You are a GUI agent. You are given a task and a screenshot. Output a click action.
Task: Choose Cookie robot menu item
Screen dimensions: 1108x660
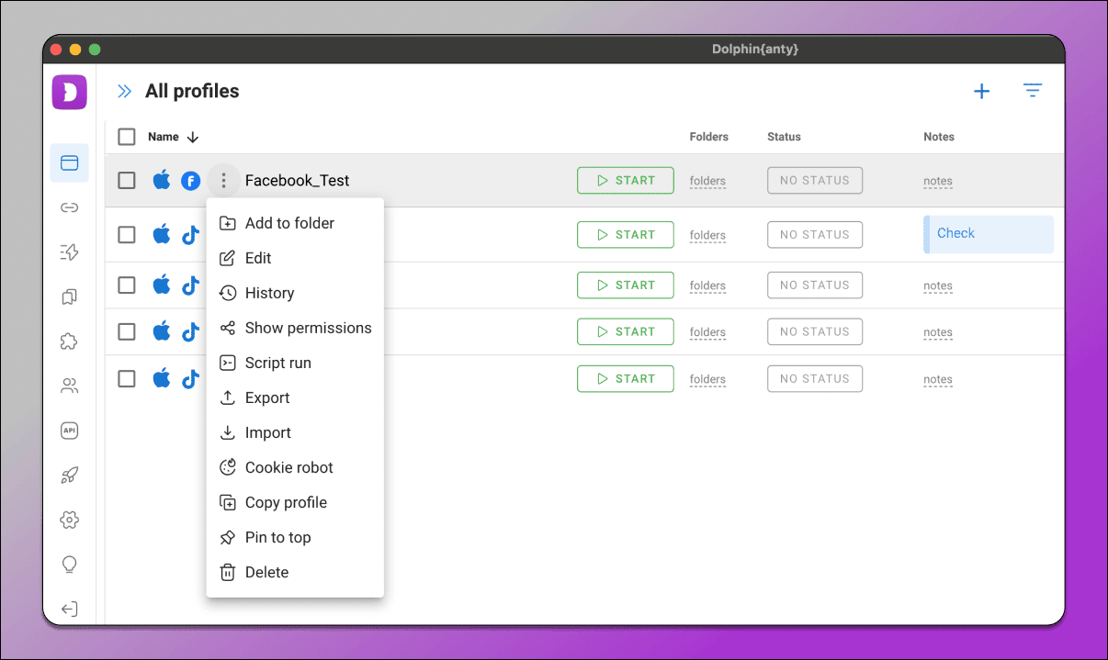click(x=295, y=467)
